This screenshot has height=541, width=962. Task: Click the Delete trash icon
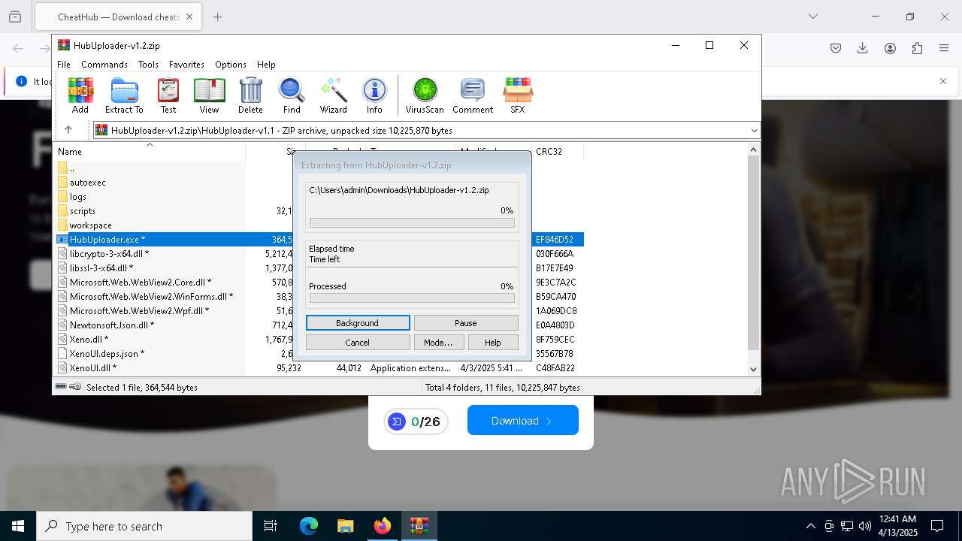pyautogui.click(x=250, y=95)
